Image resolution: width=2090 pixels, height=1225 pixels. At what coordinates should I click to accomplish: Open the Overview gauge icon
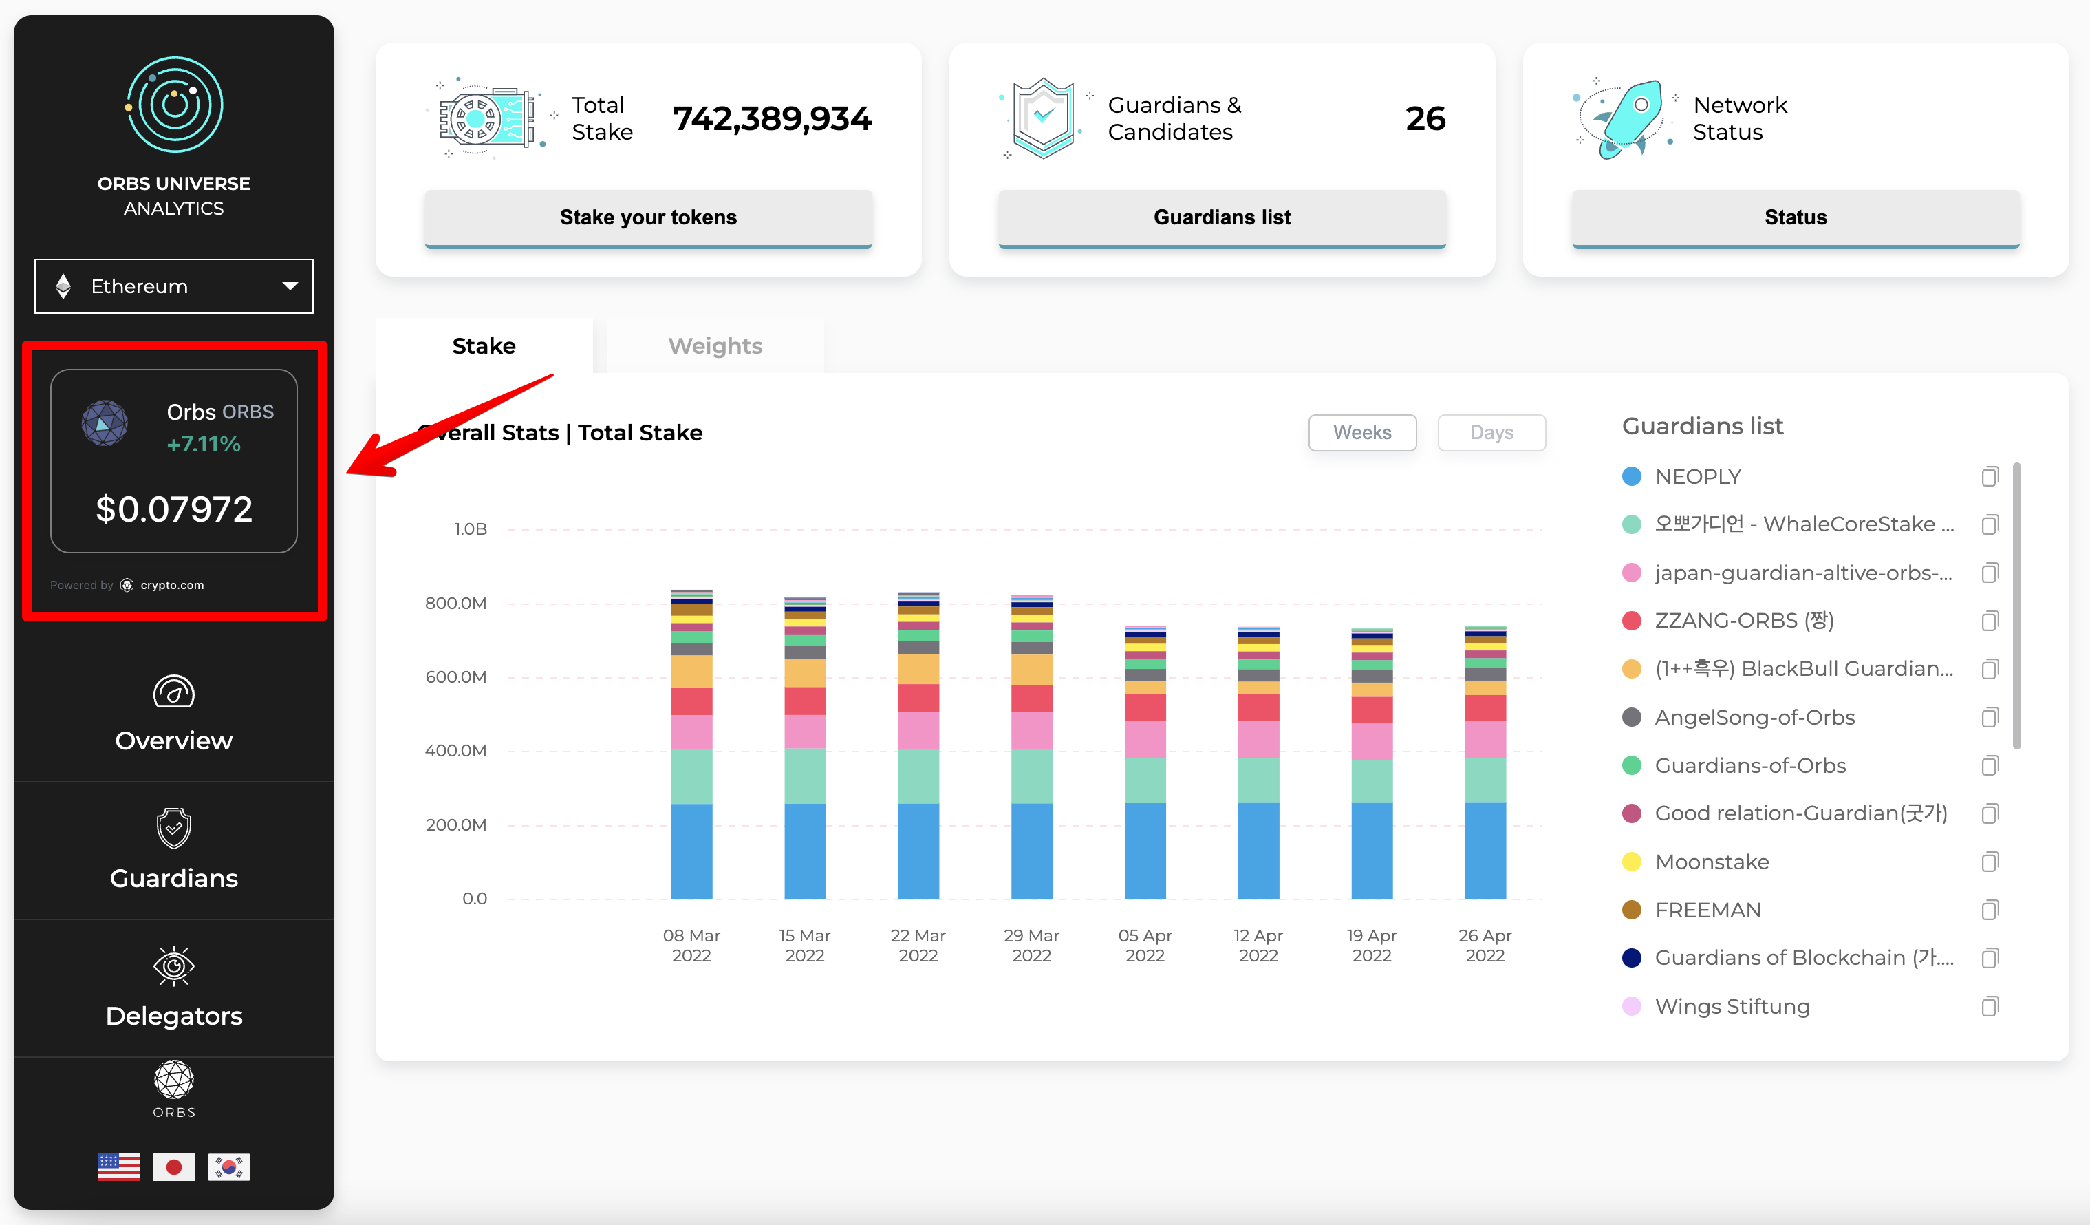click(x=173, y=692)
